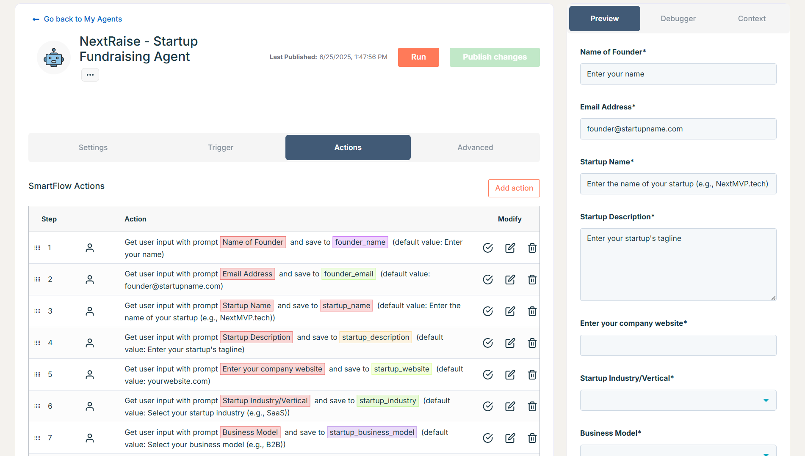
Task: Click the Add action button
Action: coord(514,188)
